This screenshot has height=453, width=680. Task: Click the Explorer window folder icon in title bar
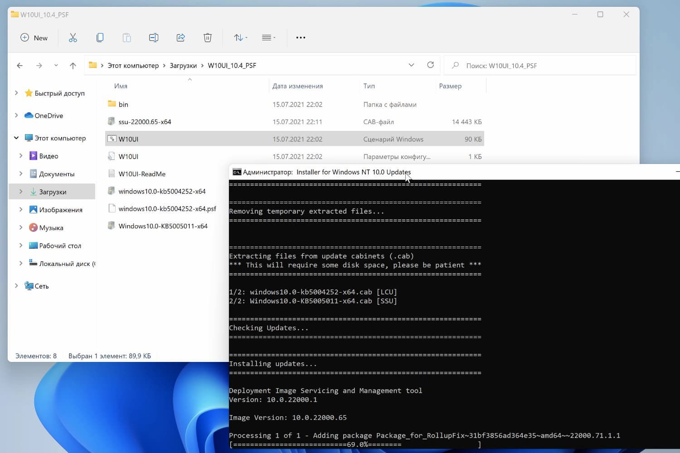coord(15,14)
